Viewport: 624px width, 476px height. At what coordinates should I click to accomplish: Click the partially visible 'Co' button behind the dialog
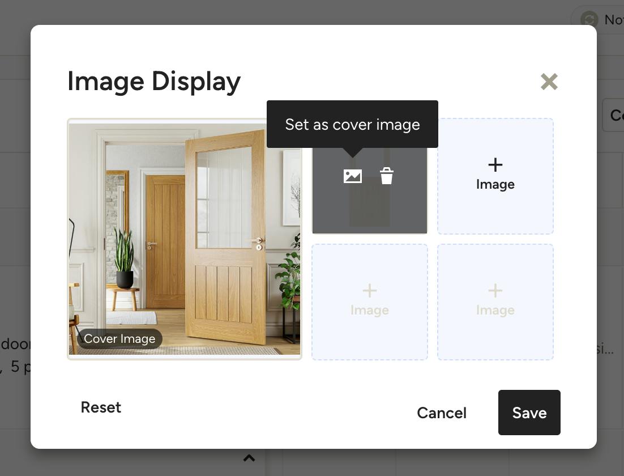(613, 115)
